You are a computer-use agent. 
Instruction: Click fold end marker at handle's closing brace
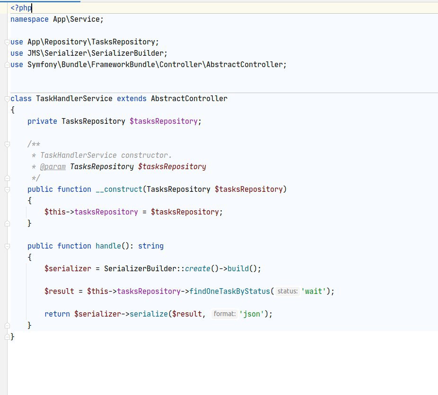[x=7, y=326]
